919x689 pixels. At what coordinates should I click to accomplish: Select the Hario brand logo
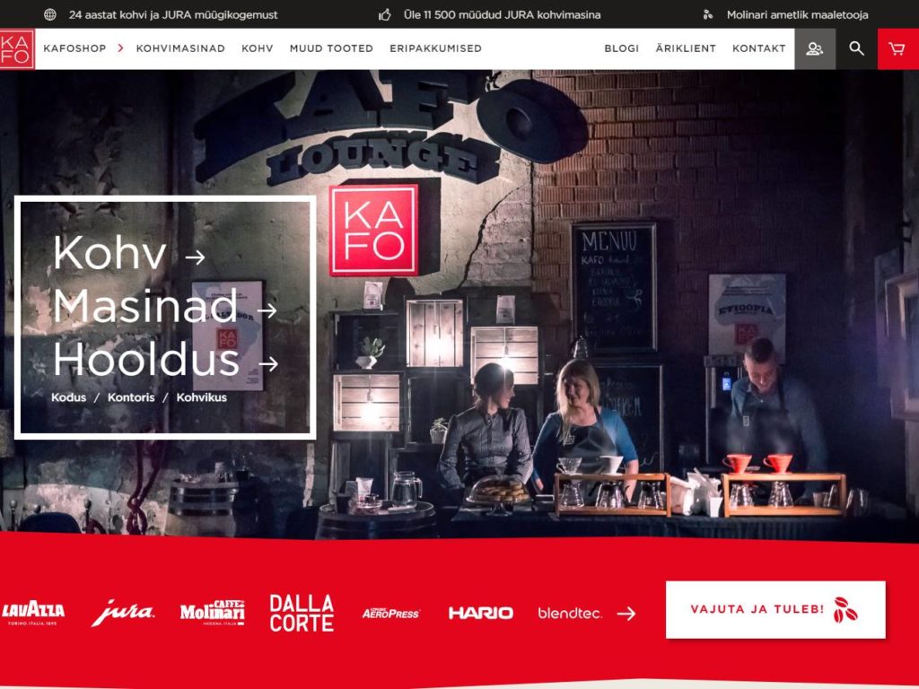pos(481,613)
